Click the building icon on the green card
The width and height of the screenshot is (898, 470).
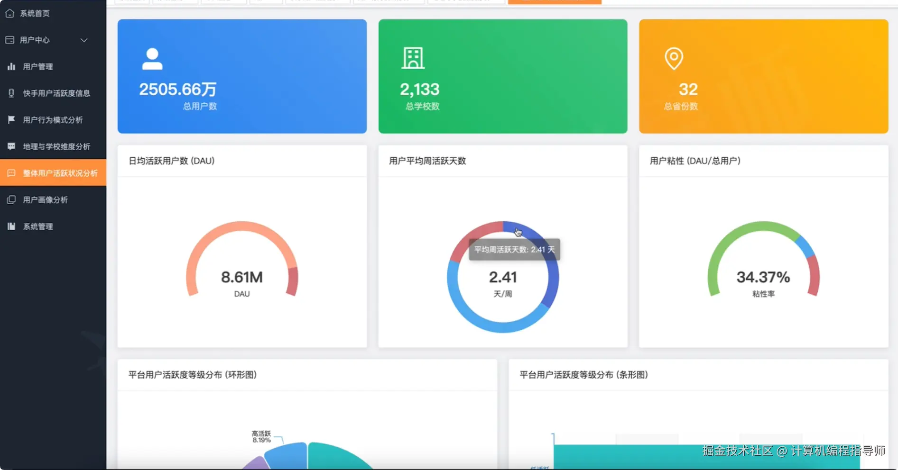click(412, 58)
